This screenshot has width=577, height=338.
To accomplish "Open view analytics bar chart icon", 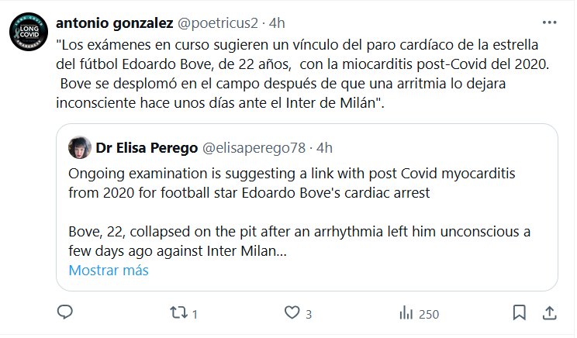I will [405, 313].
